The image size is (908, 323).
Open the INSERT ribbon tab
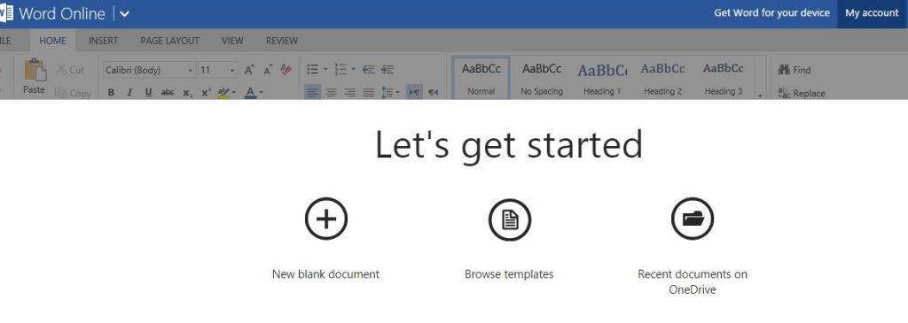tap(103, 41)
